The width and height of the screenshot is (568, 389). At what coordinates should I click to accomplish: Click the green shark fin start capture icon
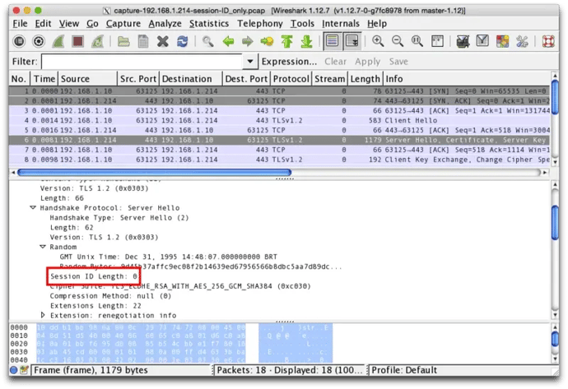(59, 41)
